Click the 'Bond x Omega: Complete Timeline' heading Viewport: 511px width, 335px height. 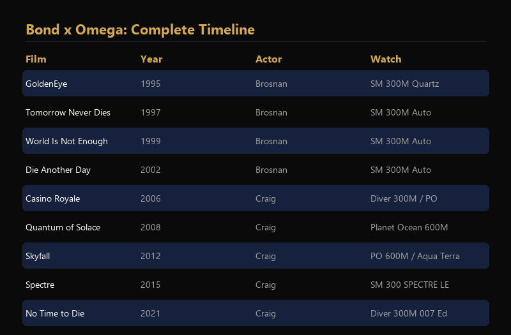pos(140,29)
